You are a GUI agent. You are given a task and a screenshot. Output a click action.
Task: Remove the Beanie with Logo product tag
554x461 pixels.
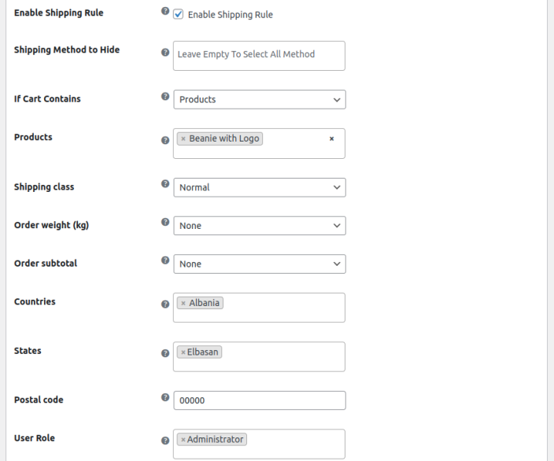(x=183, y=139)
